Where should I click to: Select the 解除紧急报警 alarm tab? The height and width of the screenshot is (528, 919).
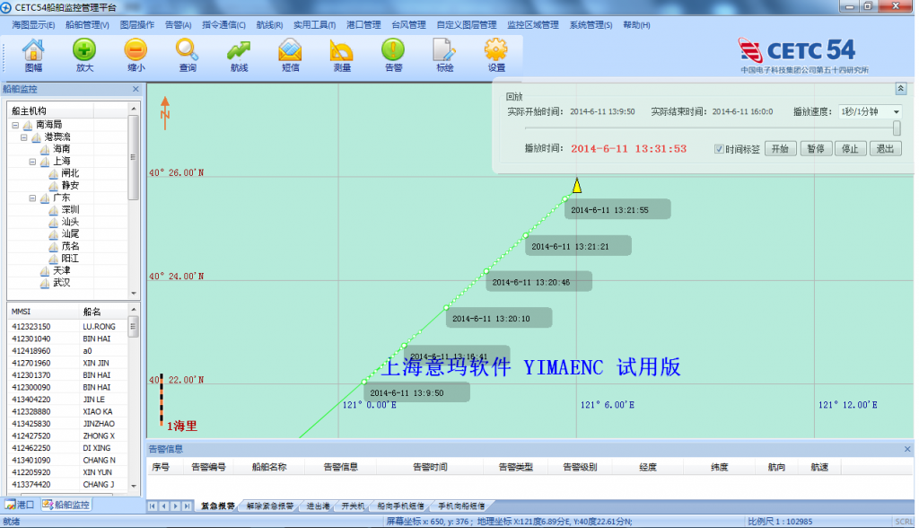pos(269,506)
